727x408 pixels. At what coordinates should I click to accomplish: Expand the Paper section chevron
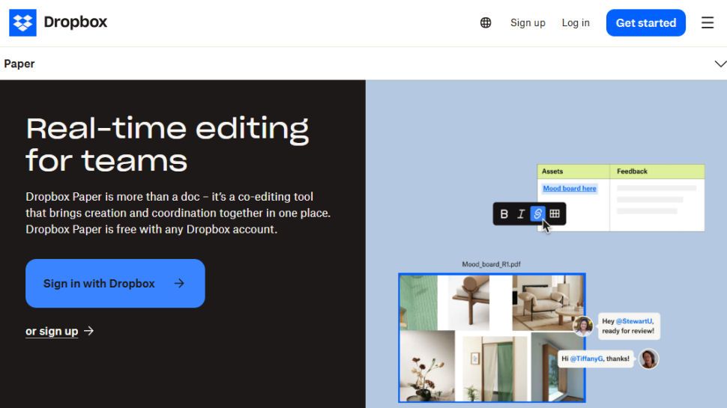[x=720, y=64]
